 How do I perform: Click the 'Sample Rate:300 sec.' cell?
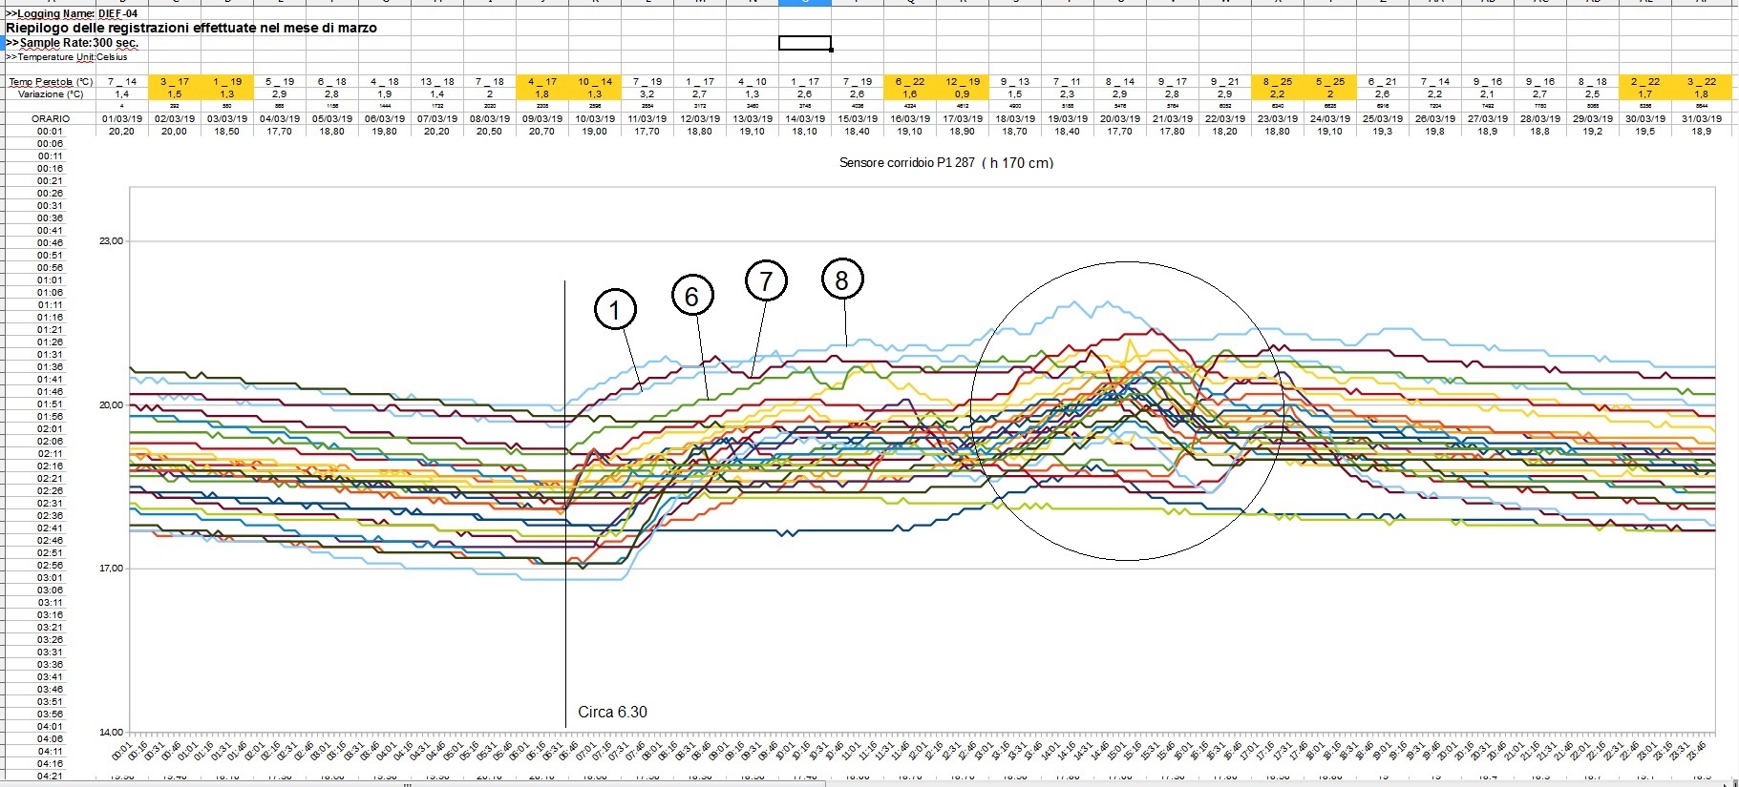point(73,43)
